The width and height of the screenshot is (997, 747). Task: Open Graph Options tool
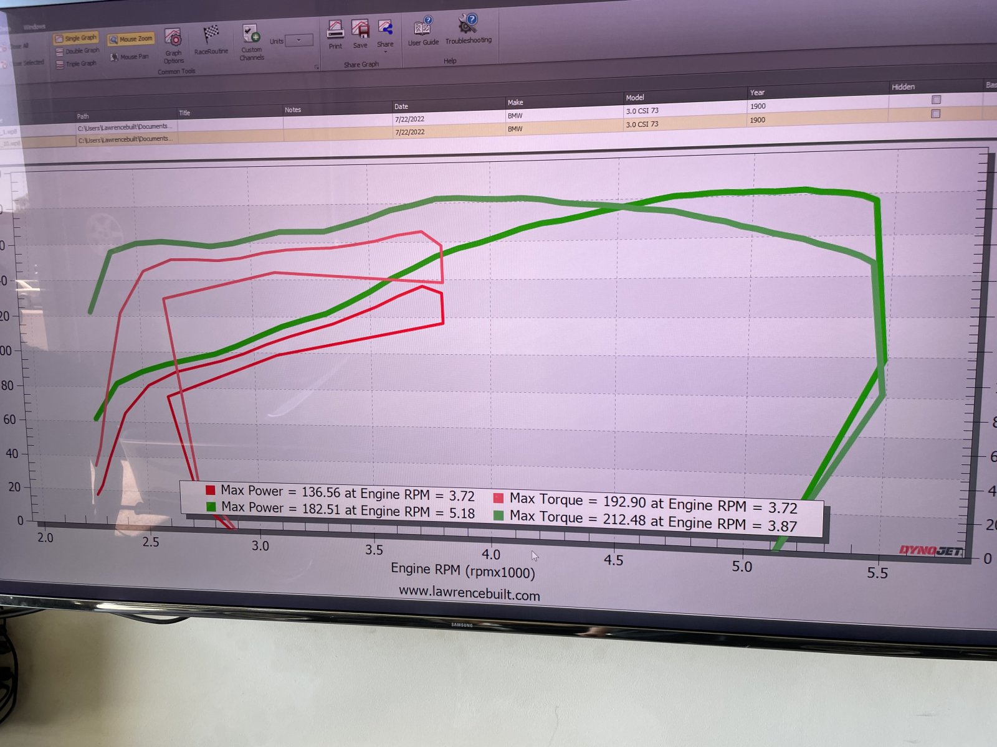point(173,45)
